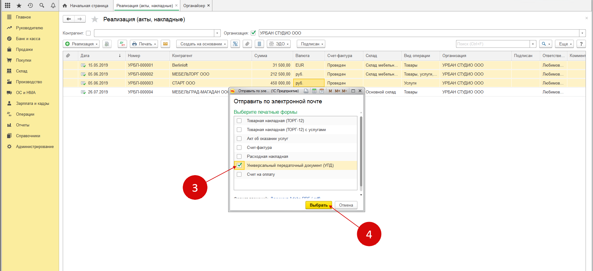Click the M+ memory button in dialog

337,91
